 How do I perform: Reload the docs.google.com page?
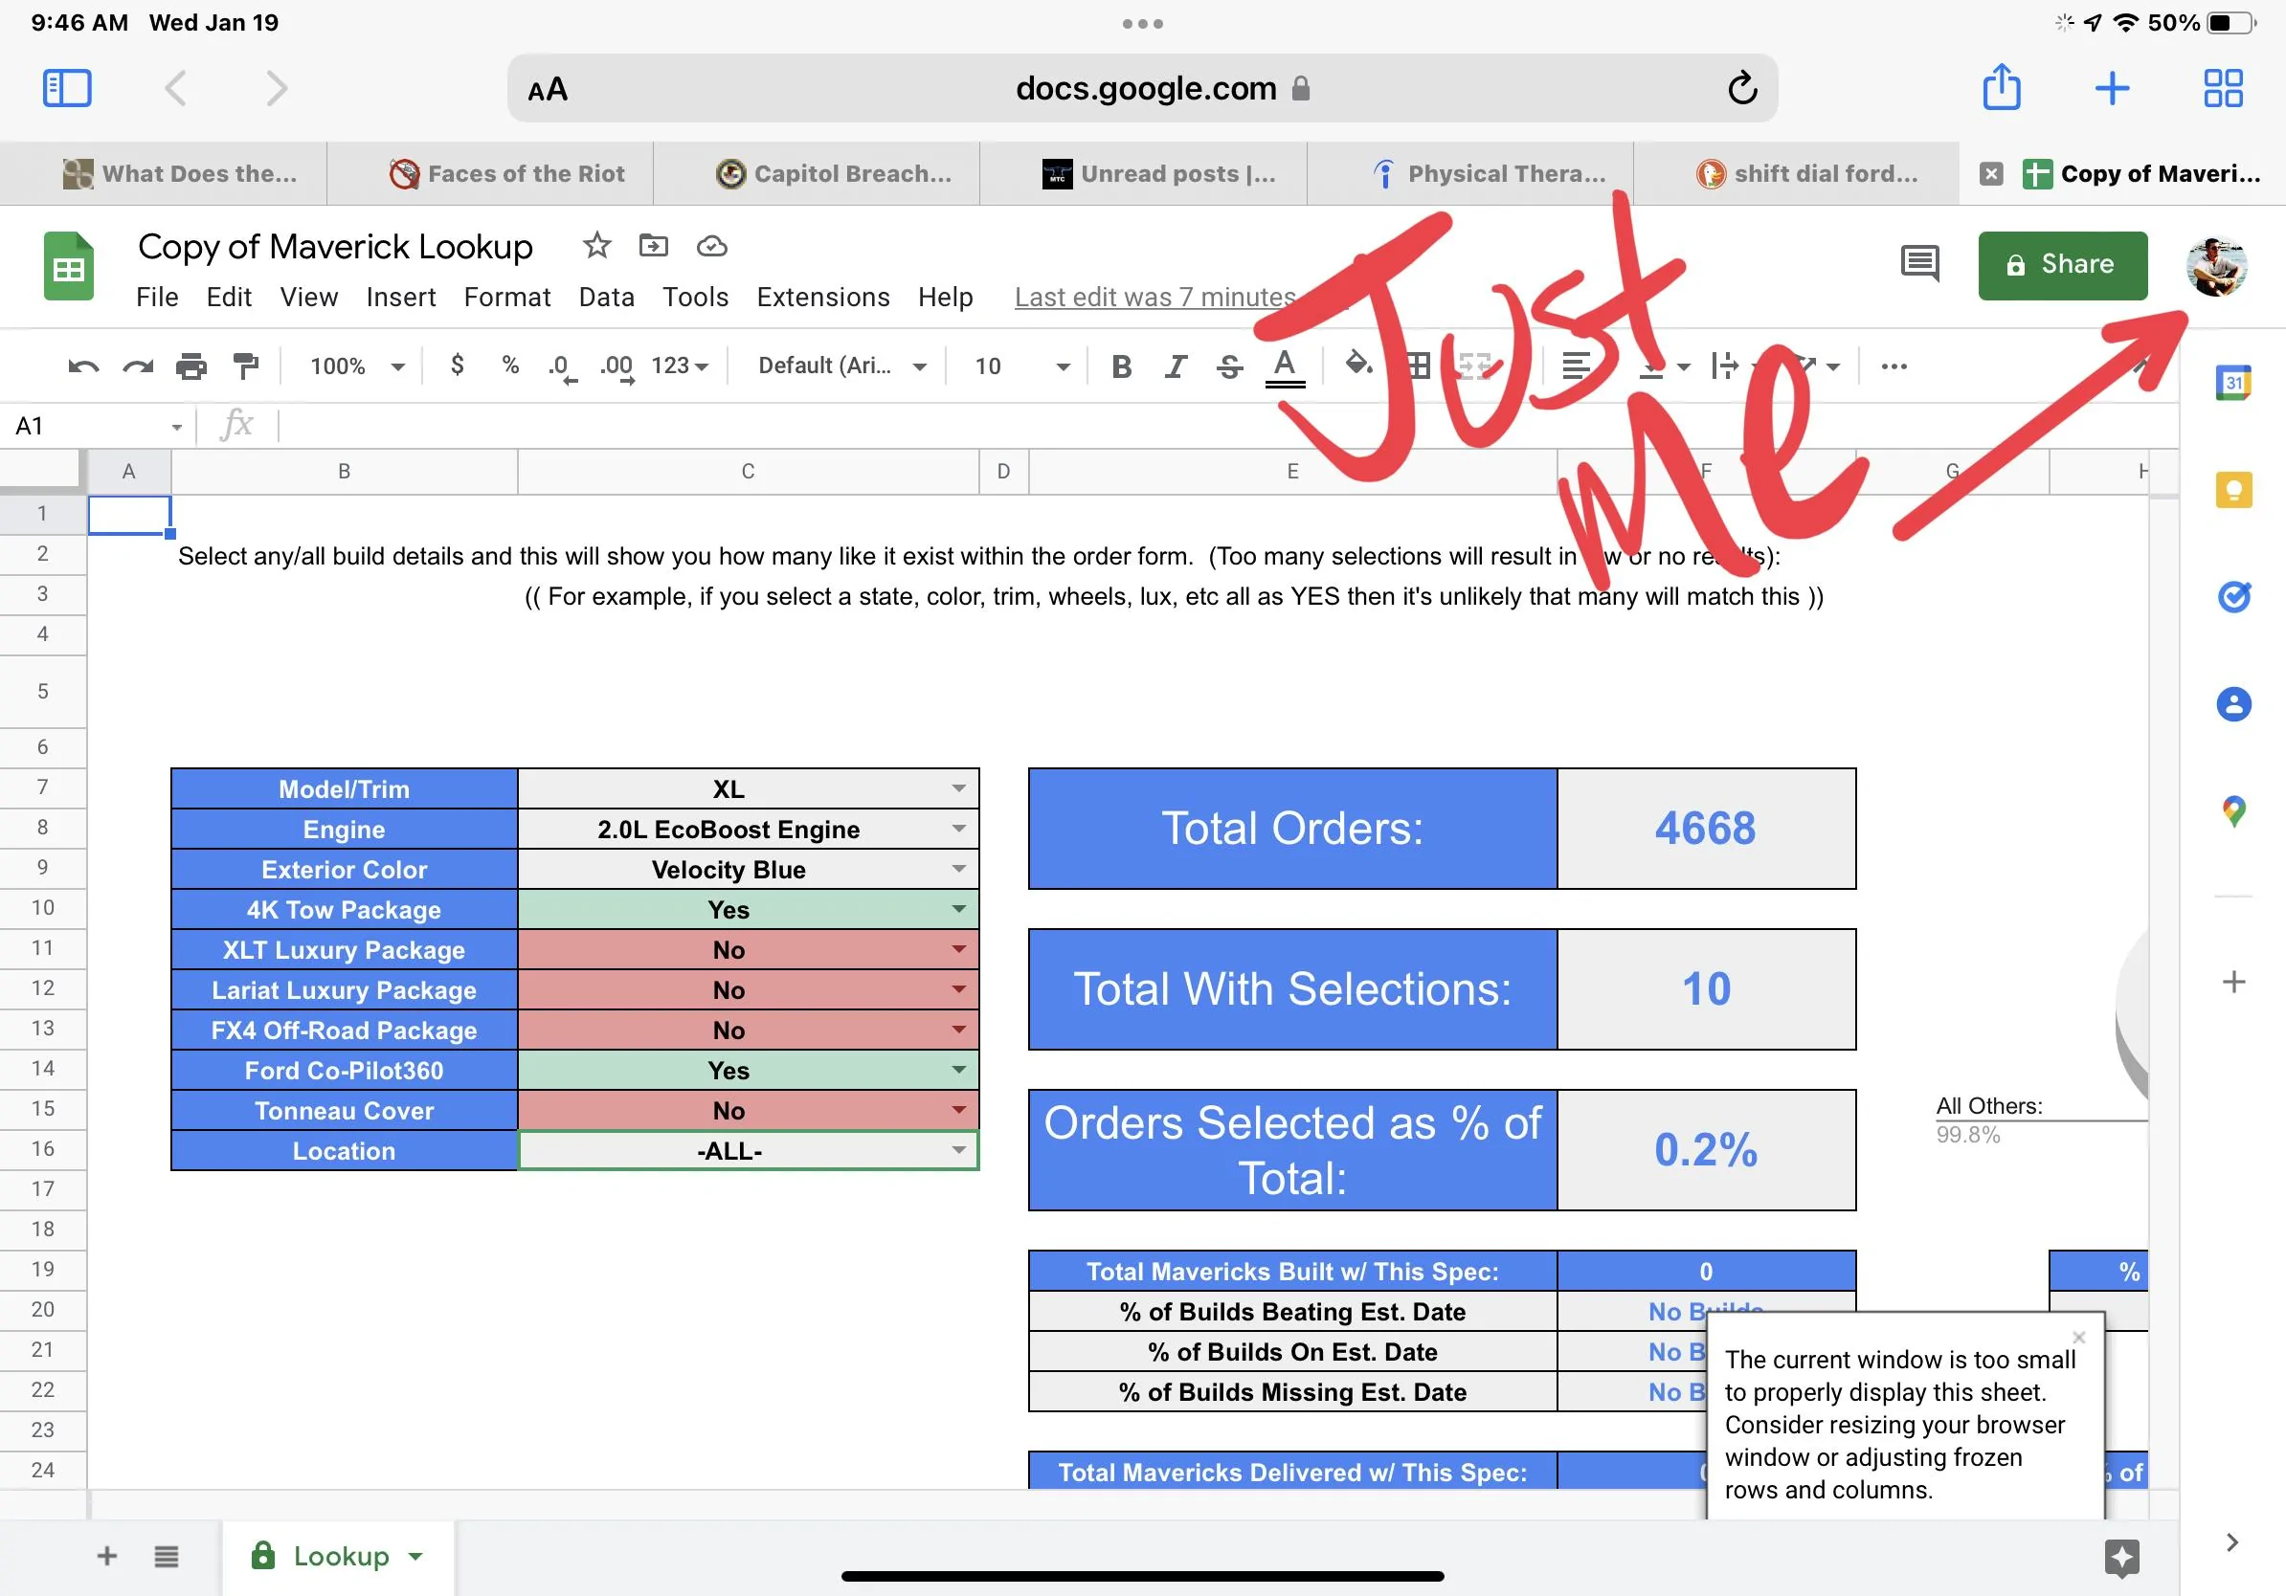tap(1741, 89)
